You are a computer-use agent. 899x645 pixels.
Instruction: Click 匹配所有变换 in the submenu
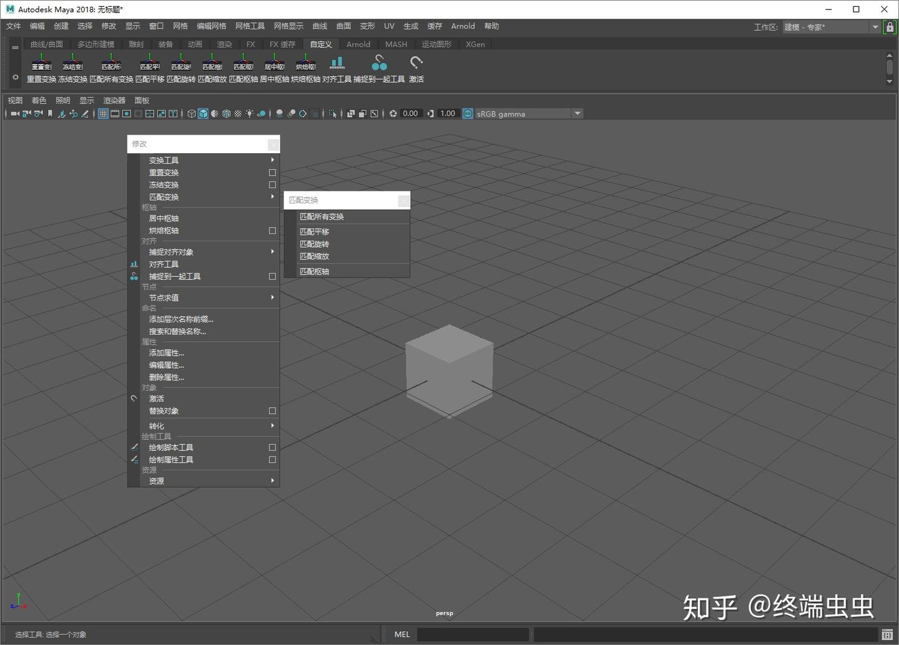322,216
